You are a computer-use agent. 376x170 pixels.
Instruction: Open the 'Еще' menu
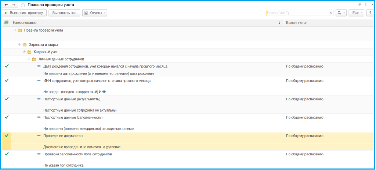click(x=356, y=13)
